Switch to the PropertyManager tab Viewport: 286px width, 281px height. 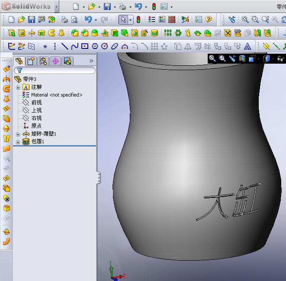[31, 61]
